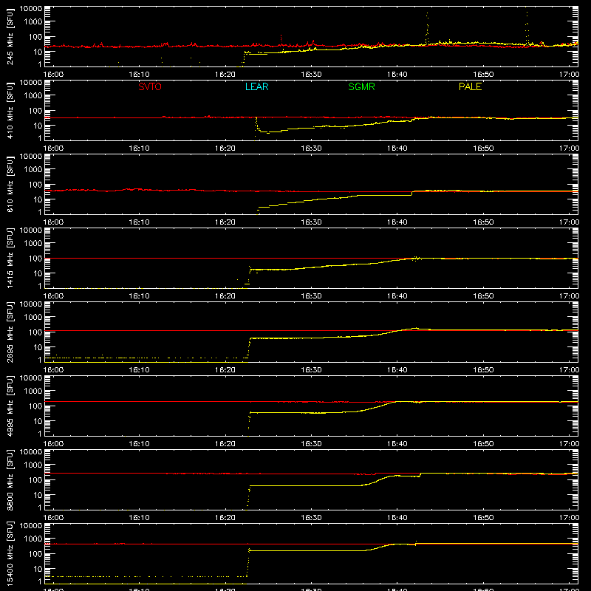
Task: Click the red spike near 16:26 at 245 MHz
Action: pyautogui.click(x=281, y=40)
